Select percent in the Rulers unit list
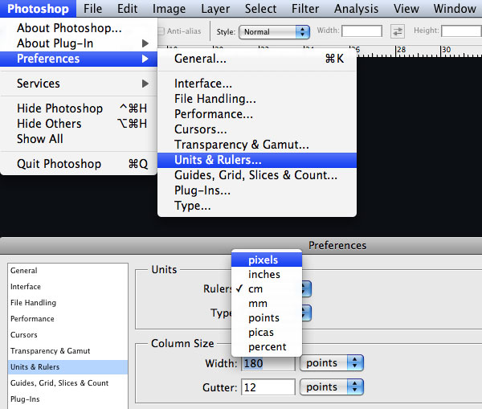 click(267, 347)
